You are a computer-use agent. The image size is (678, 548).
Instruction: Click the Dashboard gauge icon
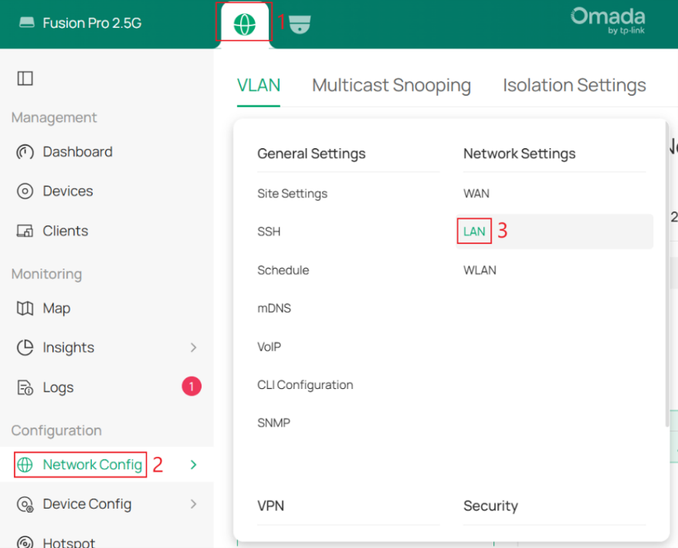[x=25, y=152]
